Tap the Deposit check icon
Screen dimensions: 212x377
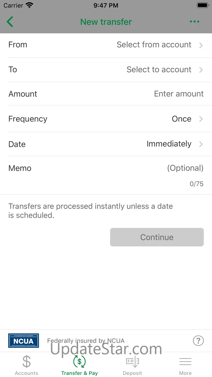point(132,362)
